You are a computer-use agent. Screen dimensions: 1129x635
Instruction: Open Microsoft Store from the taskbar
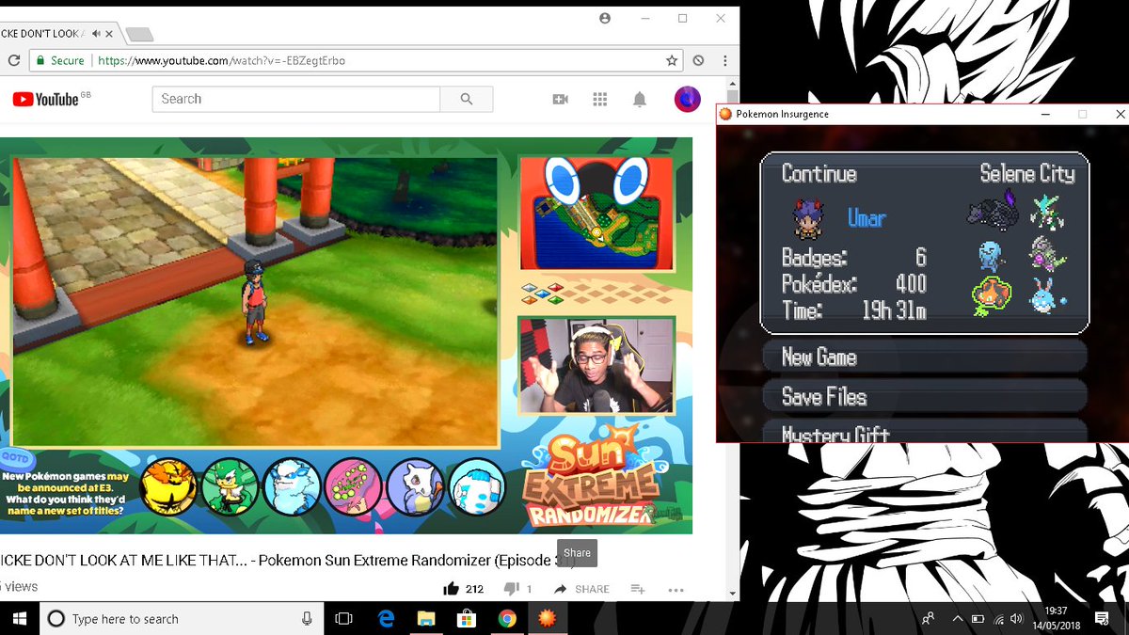(467, 618)
